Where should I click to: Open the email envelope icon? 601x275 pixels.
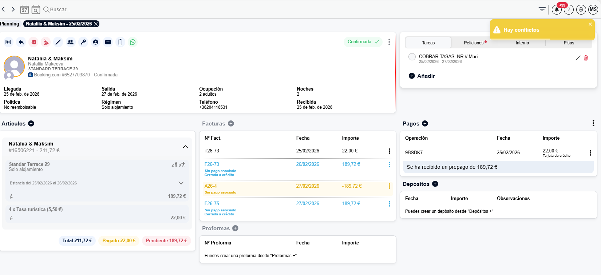pyautogui.click(x=108, y=42)
